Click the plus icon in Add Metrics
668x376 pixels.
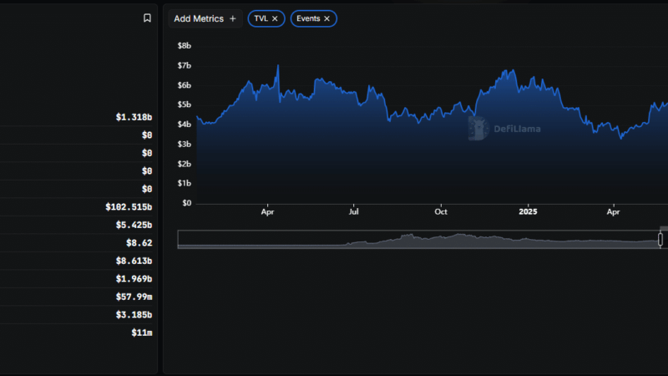click(x=233, y=18)
